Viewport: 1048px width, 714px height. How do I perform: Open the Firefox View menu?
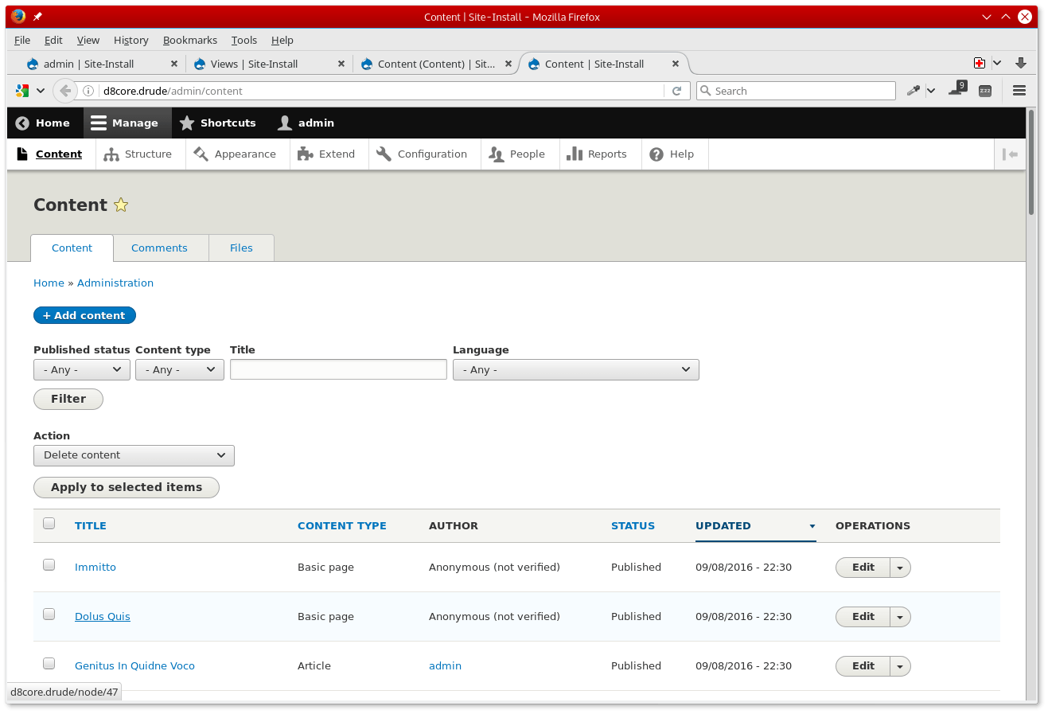pyautogui.click(x=88, y=41)
